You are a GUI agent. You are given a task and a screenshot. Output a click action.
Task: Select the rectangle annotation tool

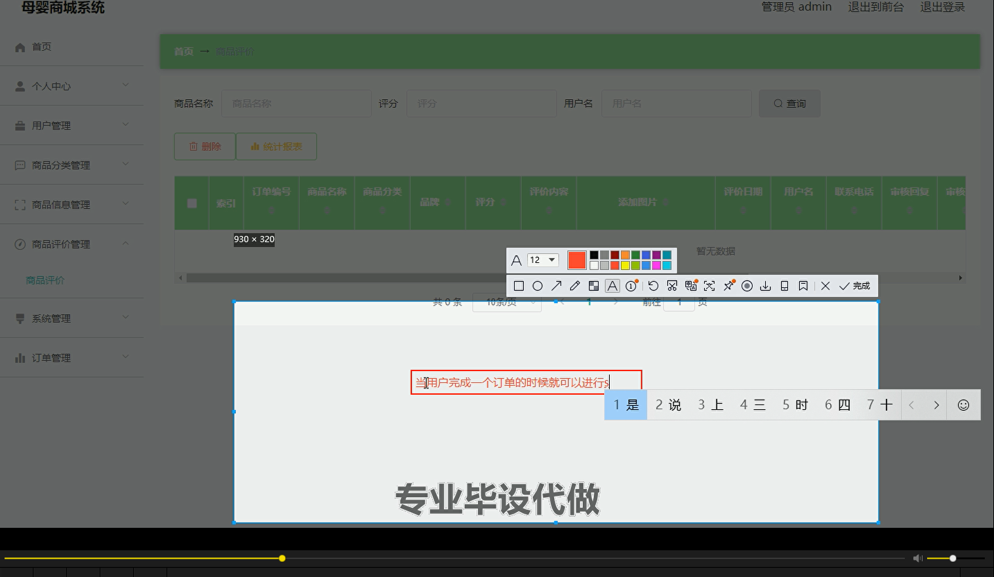[x=519, y=285]
